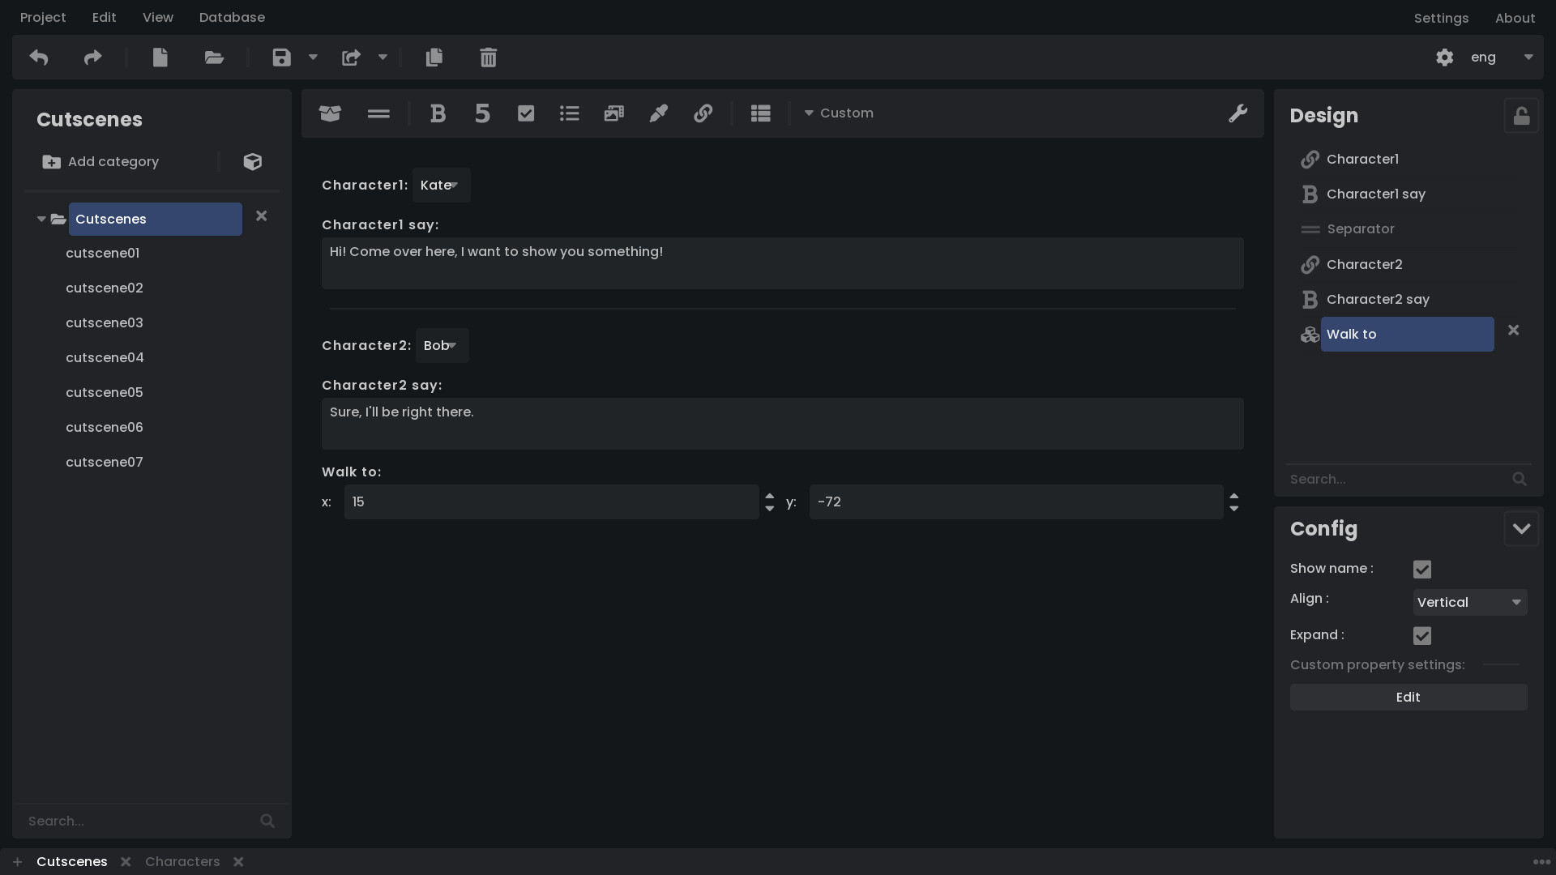Insert a checkbox element from the toolbar

tap(526, 113)
